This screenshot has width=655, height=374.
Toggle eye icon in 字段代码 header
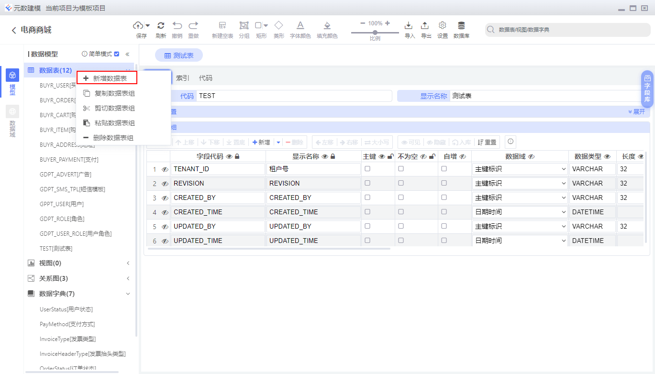tap(229, 156)
